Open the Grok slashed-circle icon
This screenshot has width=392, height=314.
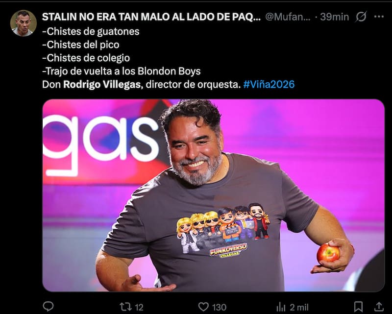tap(361, 17)
